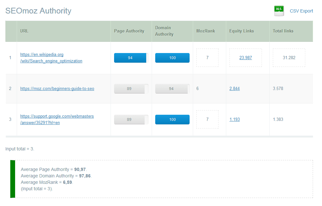Viewport: 322px width, 206px height.
Task: Click the blue 100 Domain Authority badge for Wikipedia
Action: point(172,58)
